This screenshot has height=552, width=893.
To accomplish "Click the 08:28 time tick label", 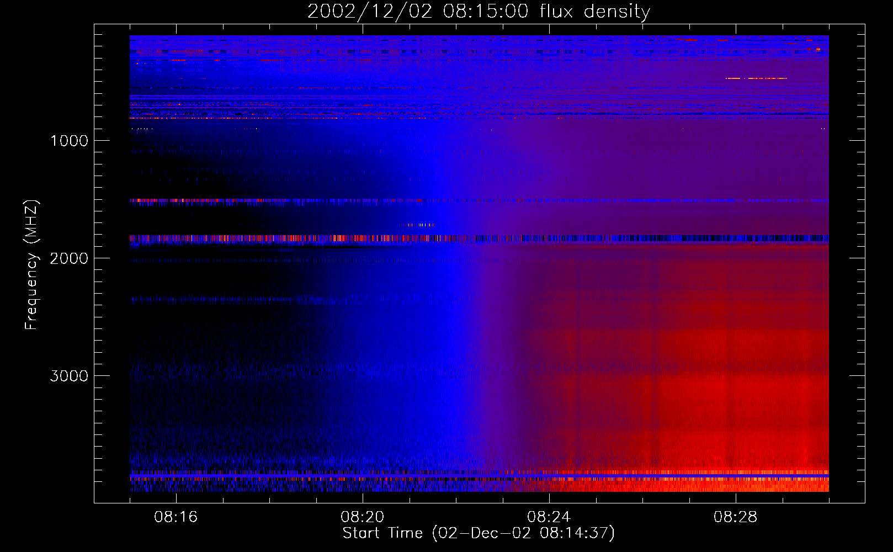I will click(736, 517).
